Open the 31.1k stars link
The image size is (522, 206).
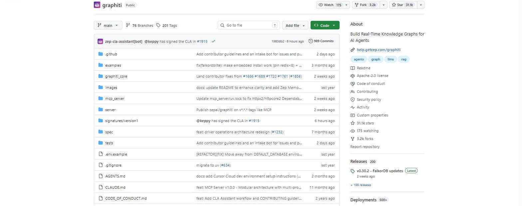365,123
